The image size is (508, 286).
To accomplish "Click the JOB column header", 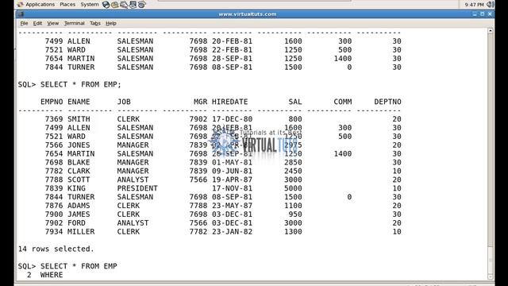I will click(x=124, y=102).
